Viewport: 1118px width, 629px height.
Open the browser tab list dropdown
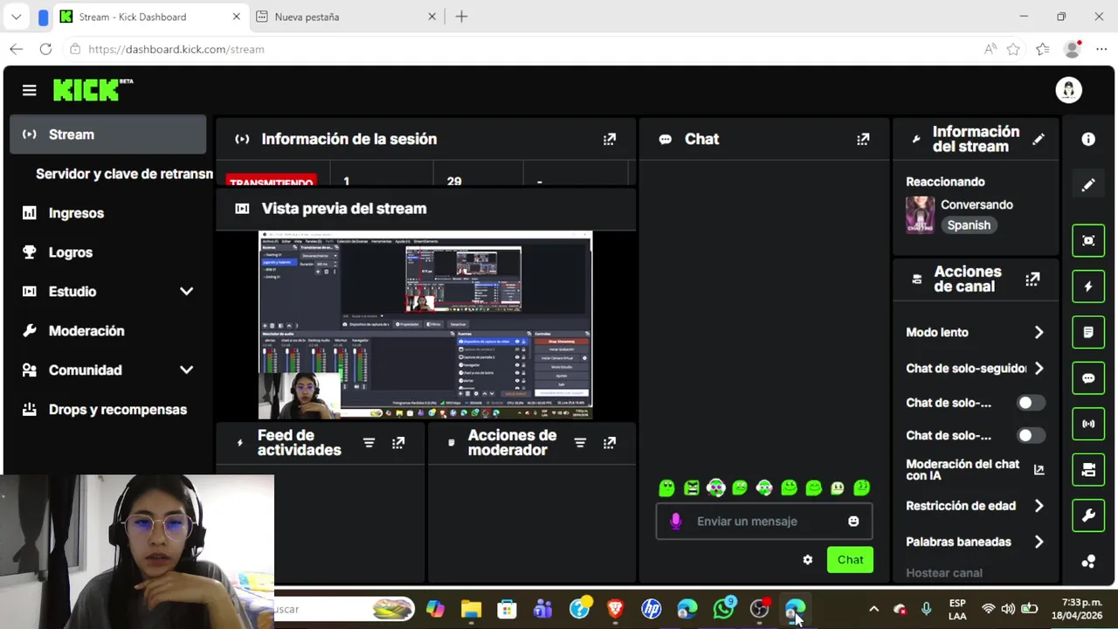(16, 17)
